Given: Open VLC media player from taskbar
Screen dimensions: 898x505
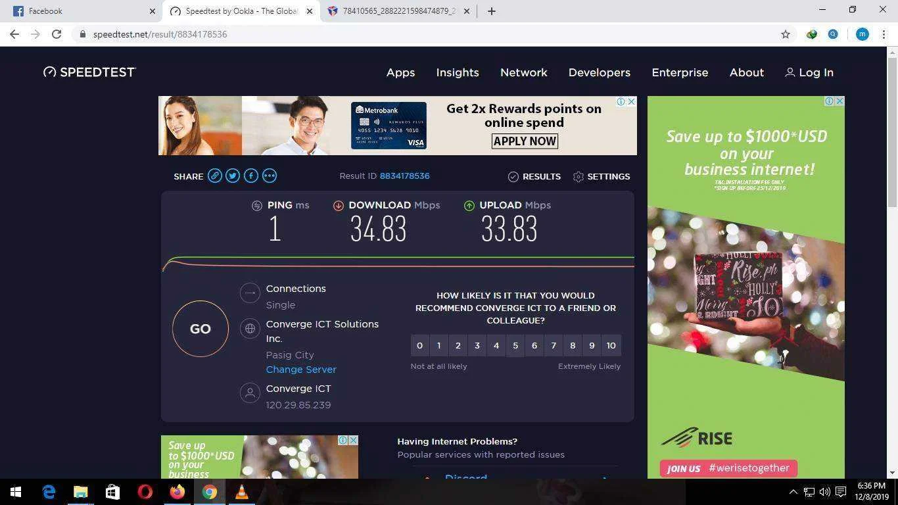Looking at the screenshot, I should 241,492.
